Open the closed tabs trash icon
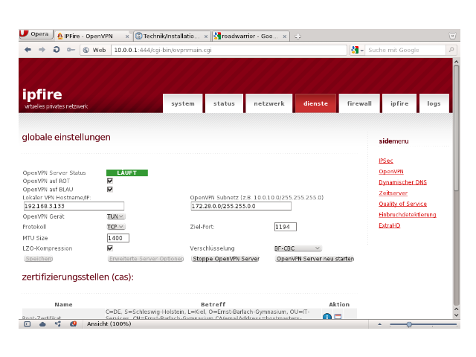This screenshot has height=357, width=476. pyautogui.click(x=452, y=36)
